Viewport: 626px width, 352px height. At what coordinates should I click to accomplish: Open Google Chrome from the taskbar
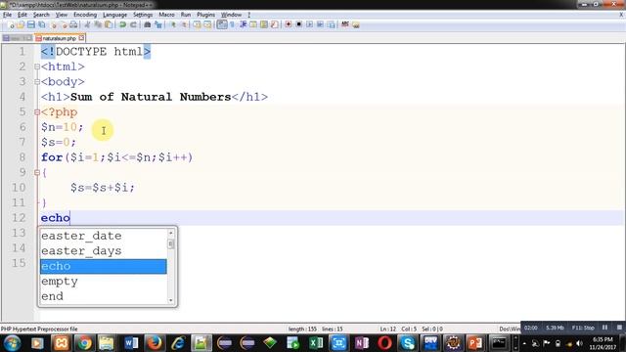coord(84,343)
